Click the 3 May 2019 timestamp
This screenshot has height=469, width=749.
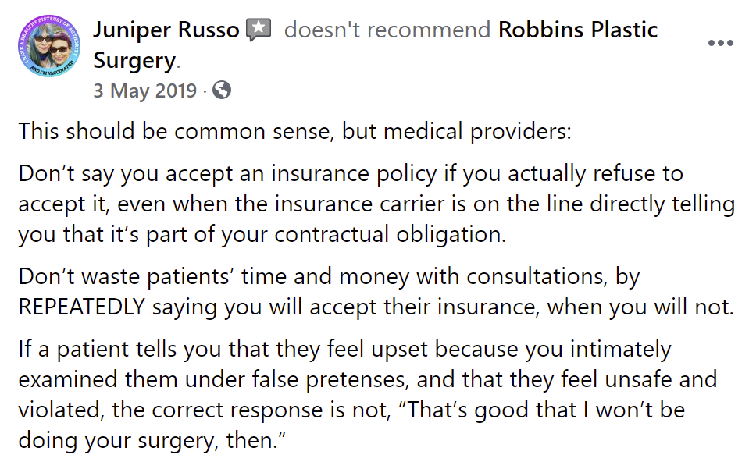click(x=145, y=91)
